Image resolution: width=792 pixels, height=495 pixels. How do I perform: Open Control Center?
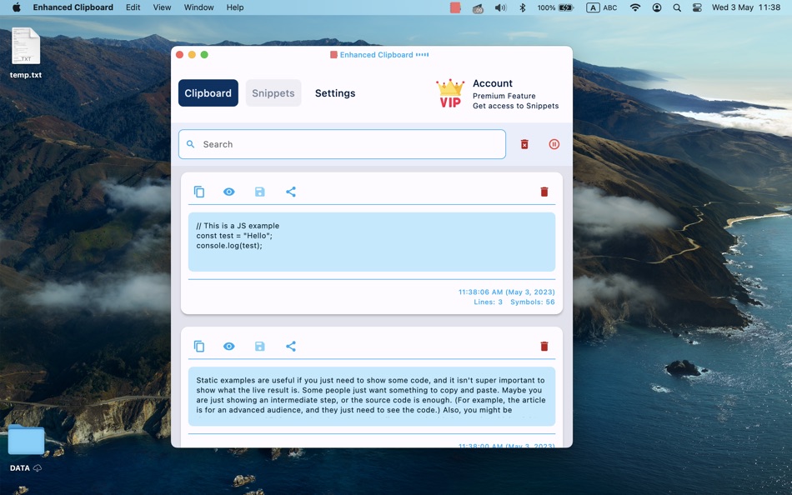697,7
